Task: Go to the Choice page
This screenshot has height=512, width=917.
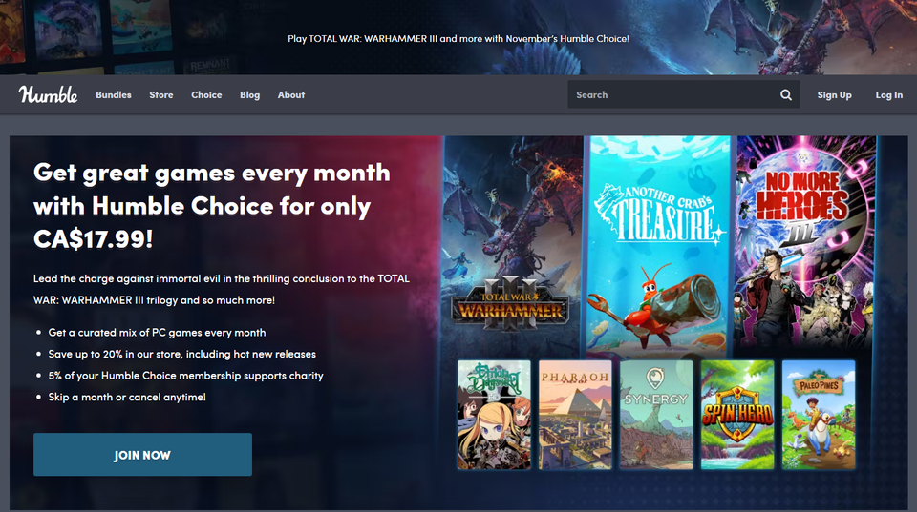Action: [x=206, y=94]
